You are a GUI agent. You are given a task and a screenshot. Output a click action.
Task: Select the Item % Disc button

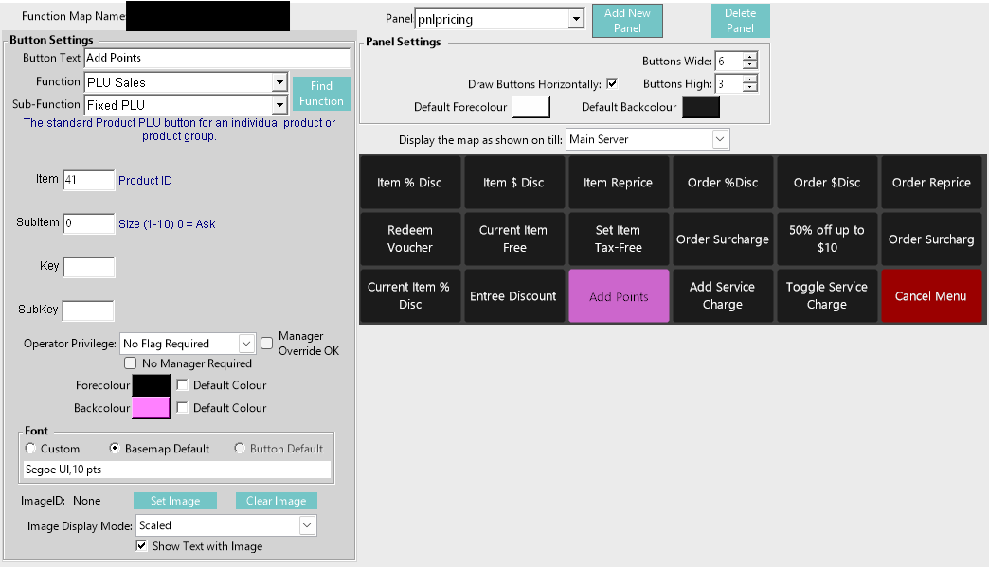coord(409,182)
